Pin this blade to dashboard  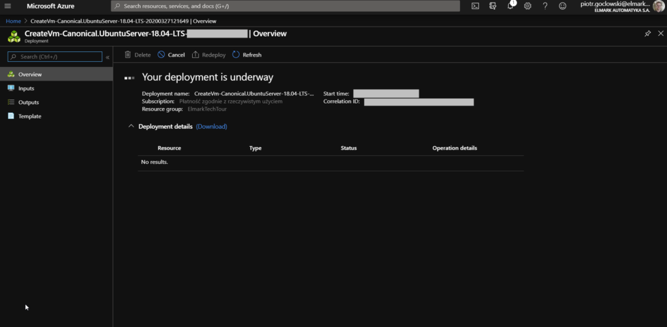[647, 34]
